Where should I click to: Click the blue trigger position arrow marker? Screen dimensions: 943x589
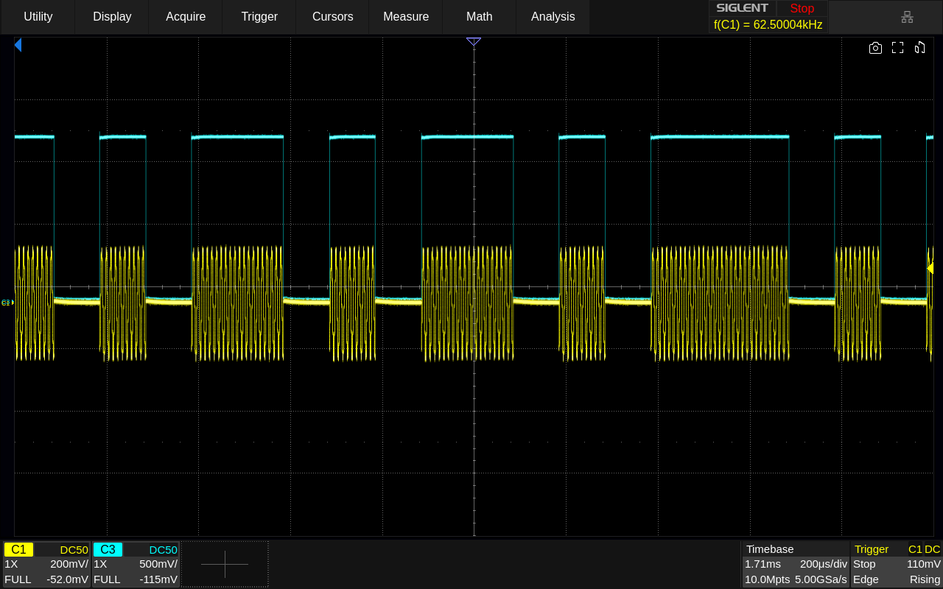pos(18,45)
